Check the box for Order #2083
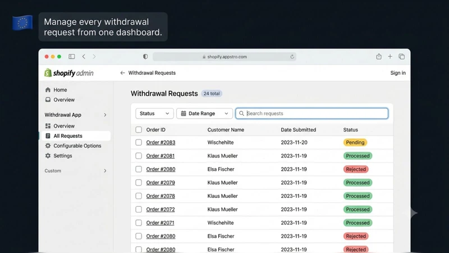 (x=139, y=142)
